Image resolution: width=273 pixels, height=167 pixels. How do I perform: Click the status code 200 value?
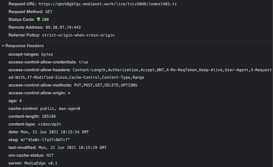pyautogui.click(x=45, y=20)
